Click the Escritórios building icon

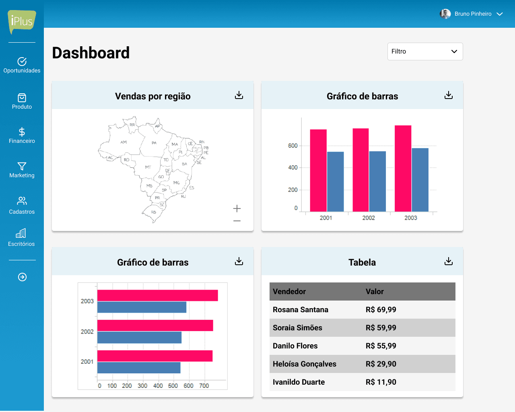click(x=21, y=233)
